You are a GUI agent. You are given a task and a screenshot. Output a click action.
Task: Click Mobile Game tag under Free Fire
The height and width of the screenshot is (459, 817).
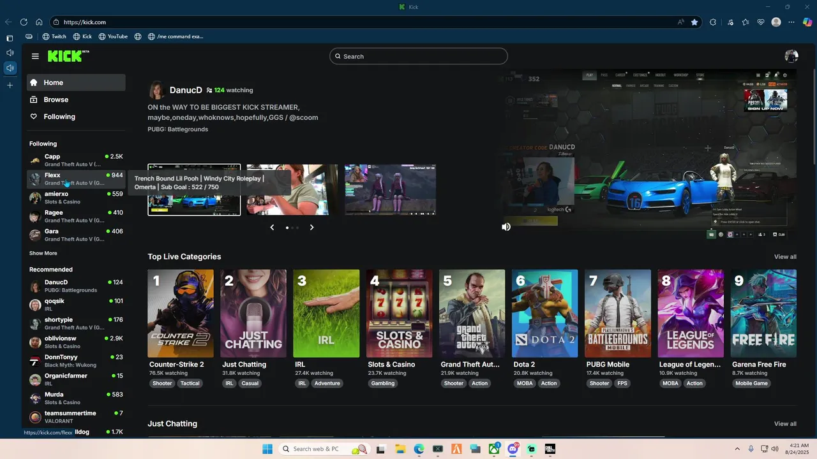coord(751,383)
